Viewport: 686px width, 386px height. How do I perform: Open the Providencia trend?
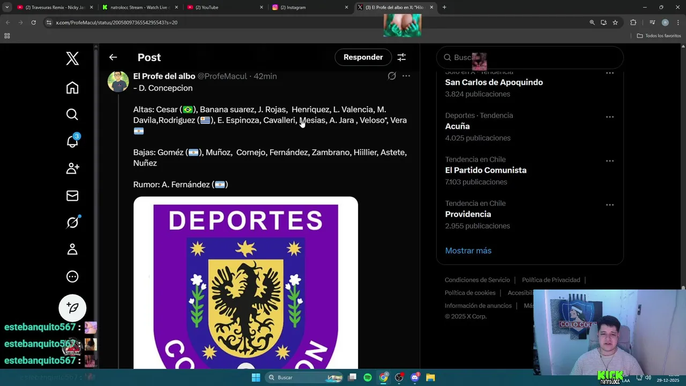(468, 214)
